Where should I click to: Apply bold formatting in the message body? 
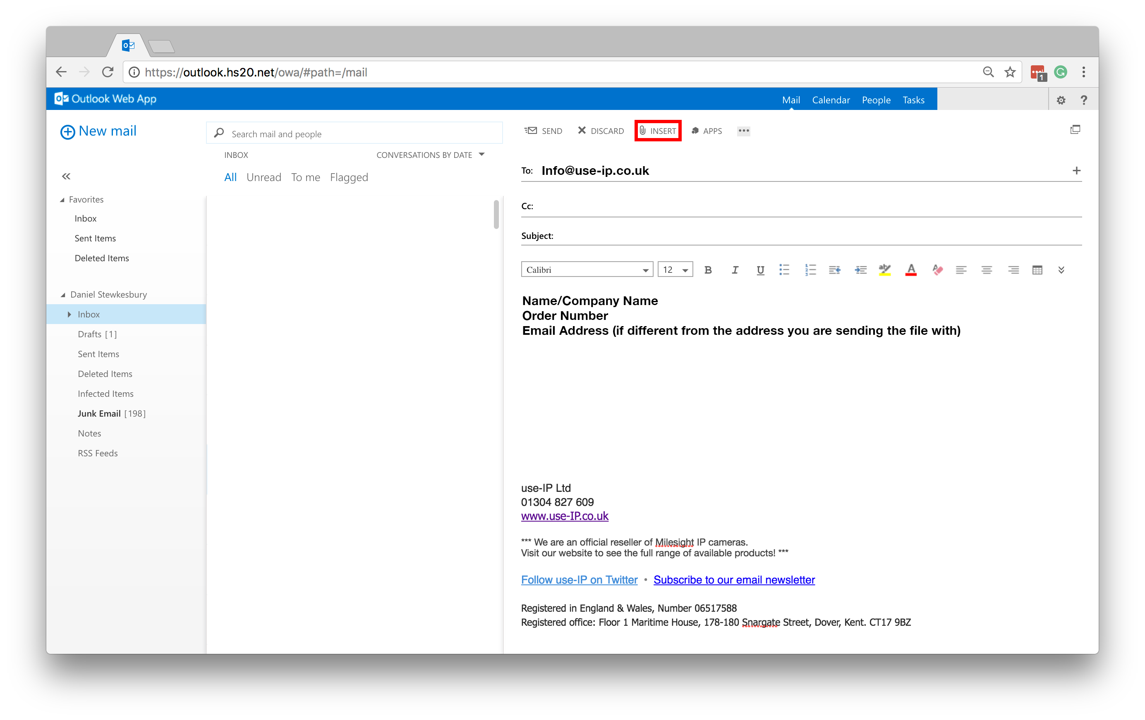pyautogui.click(x=708, y=269)
